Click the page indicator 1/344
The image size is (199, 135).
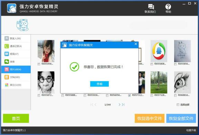click(x=107, y=104)
